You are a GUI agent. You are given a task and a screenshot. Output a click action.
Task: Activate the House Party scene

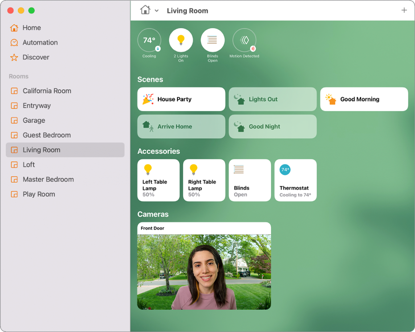(x=181, y=99)
